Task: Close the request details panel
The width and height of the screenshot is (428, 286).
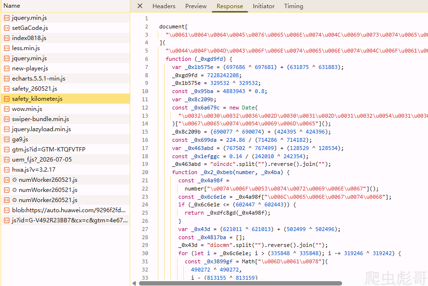Action: click(x=140, y=6)
